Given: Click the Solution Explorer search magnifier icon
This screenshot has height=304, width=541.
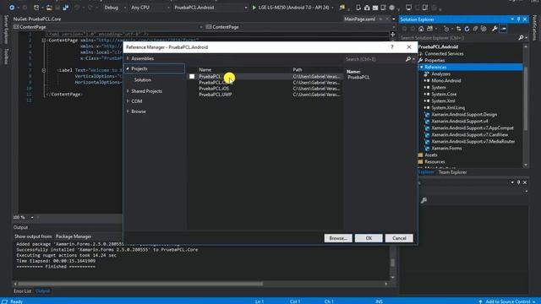Looking at the screenshot, I should 521,37.
